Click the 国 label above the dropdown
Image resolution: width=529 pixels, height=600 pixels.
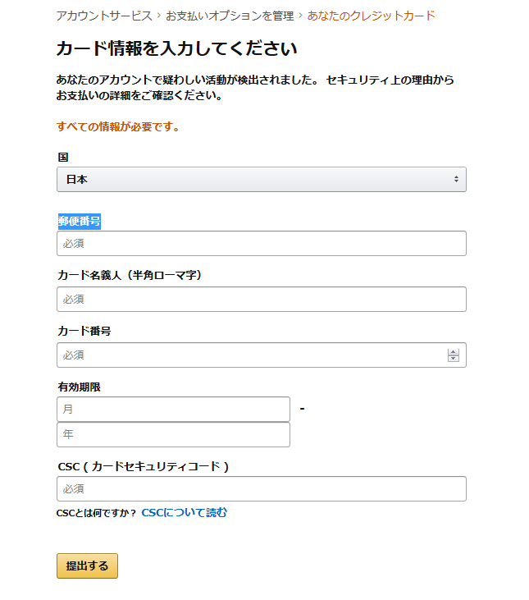[63, 157]
